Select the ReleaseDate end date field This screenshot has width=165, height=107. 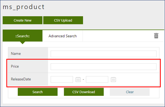[97, 80]
